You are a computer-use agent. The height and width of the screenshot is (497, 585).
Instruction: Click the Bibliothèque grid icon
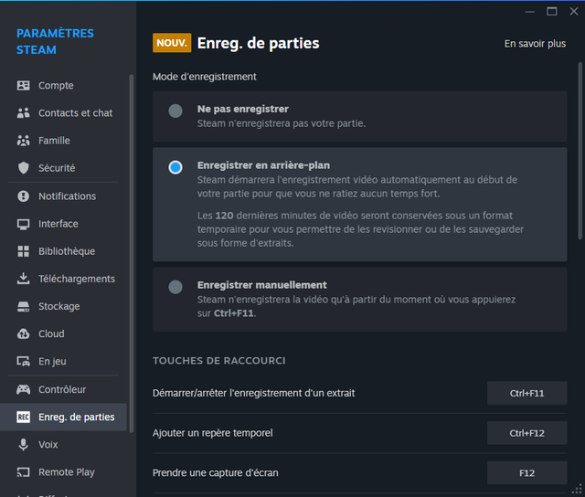pos(23,251)
